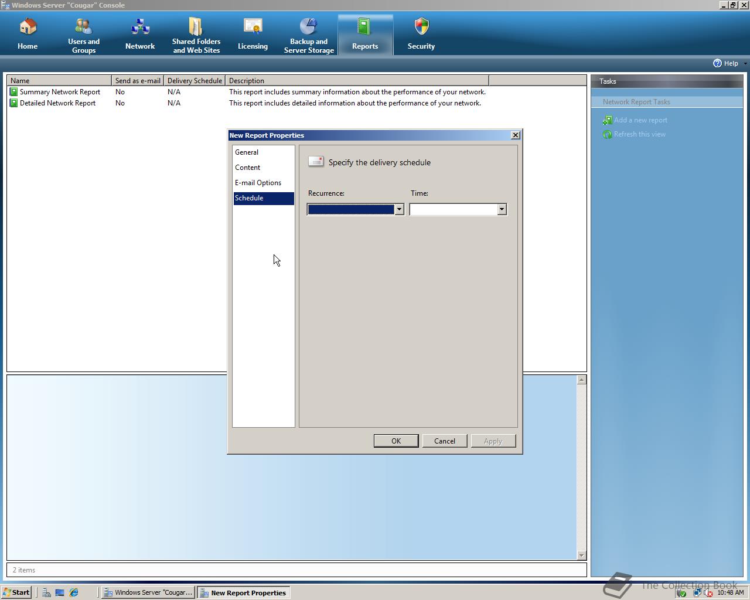The width and height of the screenshot is (750, 600).
Task: Select Summary Network Report row name
Action: [60, 92]
